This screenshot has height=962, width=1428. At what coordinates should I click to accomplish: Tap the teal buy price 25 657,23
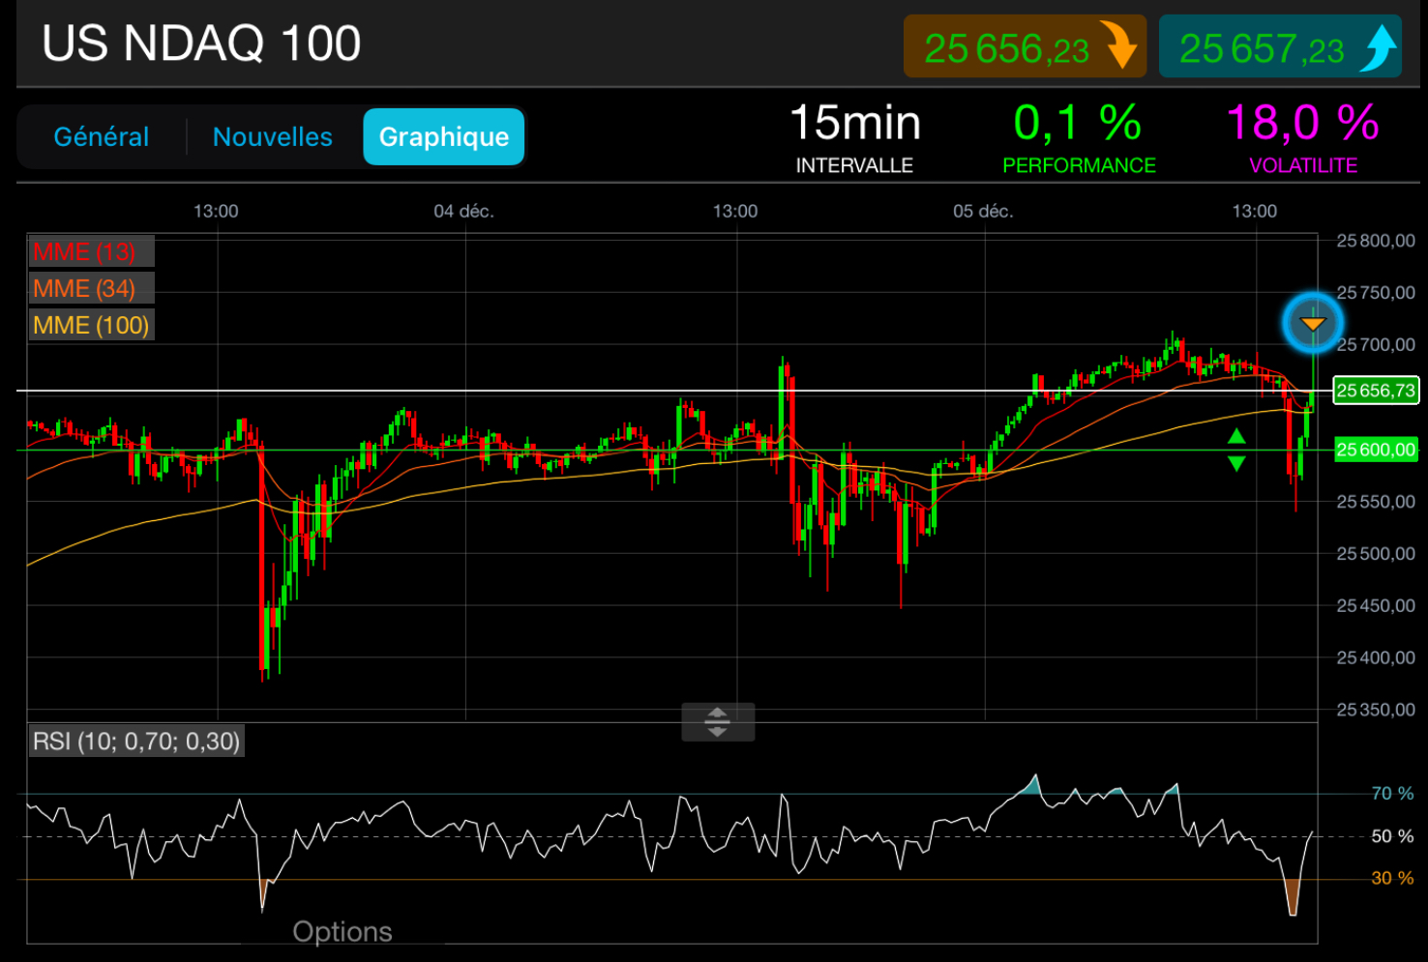point(1280,46)
